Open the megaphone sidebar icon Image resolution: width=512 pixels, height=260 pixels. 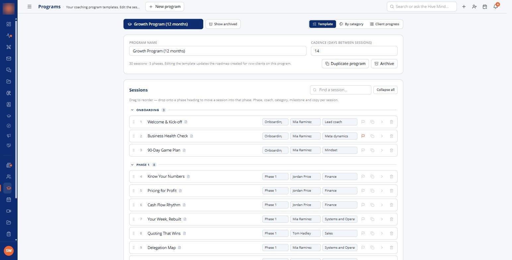pos(9,136)
